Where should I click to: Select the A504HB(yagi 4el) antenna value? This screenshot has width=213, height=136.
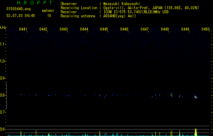tap(120, 16)
